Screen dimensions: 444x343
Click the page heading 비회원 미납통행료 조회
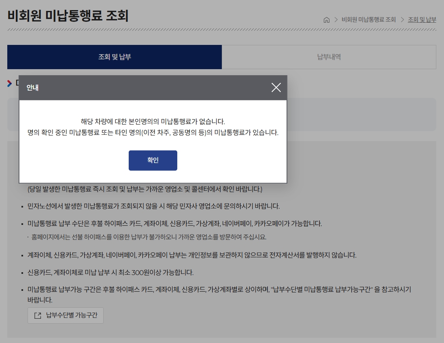(x=68, y=16)
